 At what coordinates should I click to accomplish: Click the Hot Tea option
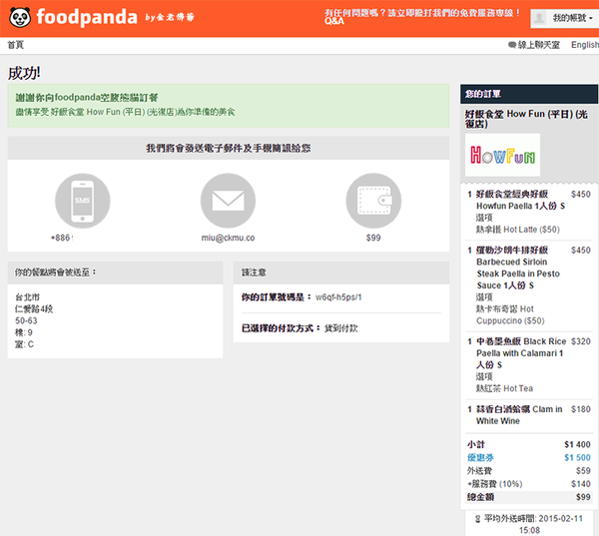504,388
